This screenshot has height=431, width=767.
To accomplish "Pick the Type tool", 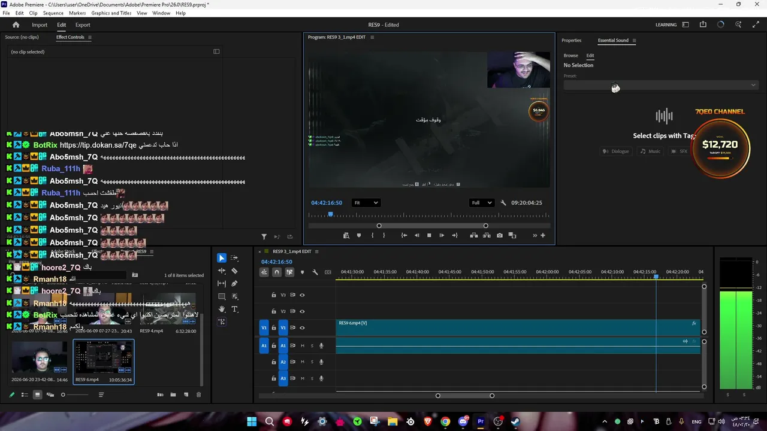I will [234, 309].
